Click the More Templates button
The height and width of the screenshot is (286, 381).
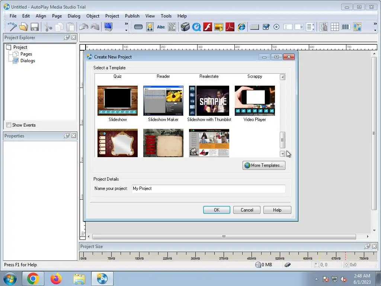coord(264,165)
